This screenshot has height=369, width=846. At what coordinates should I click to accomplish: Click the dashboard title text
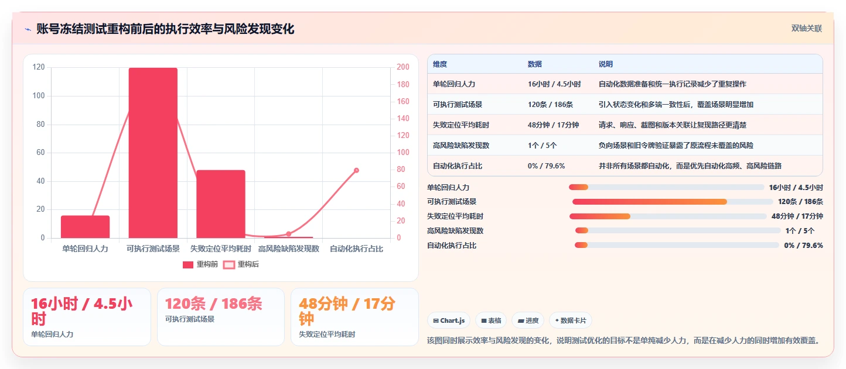point(165,29)
